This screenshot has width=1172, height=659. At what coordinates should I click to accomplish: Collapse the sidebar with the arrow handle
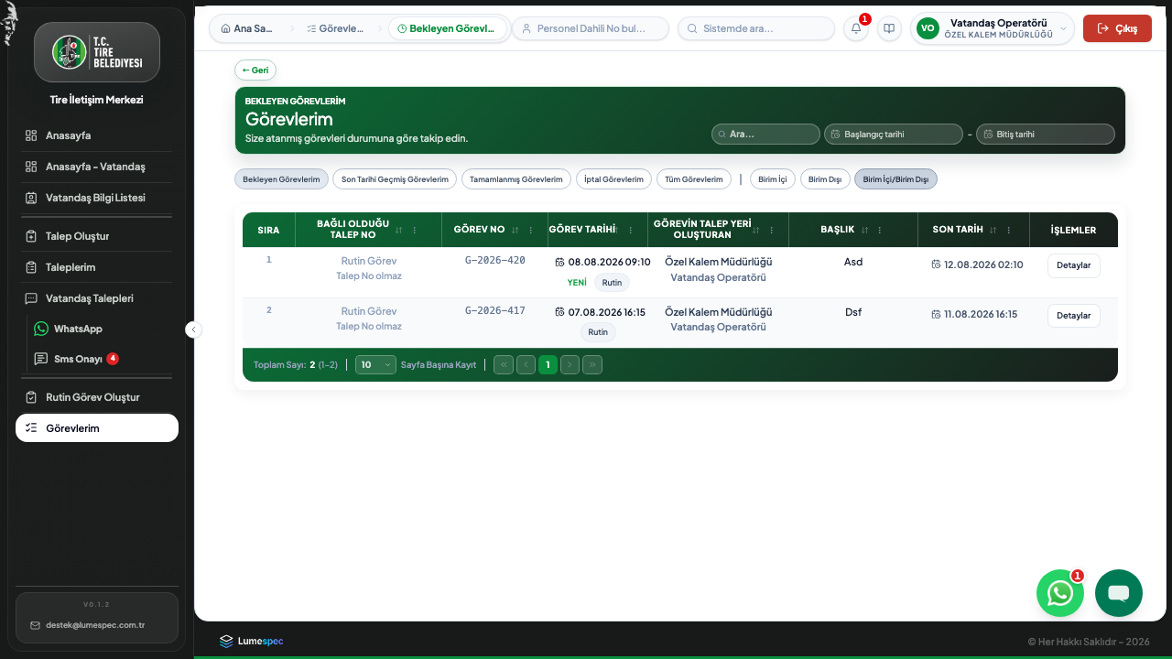click(x=193, y=329)
